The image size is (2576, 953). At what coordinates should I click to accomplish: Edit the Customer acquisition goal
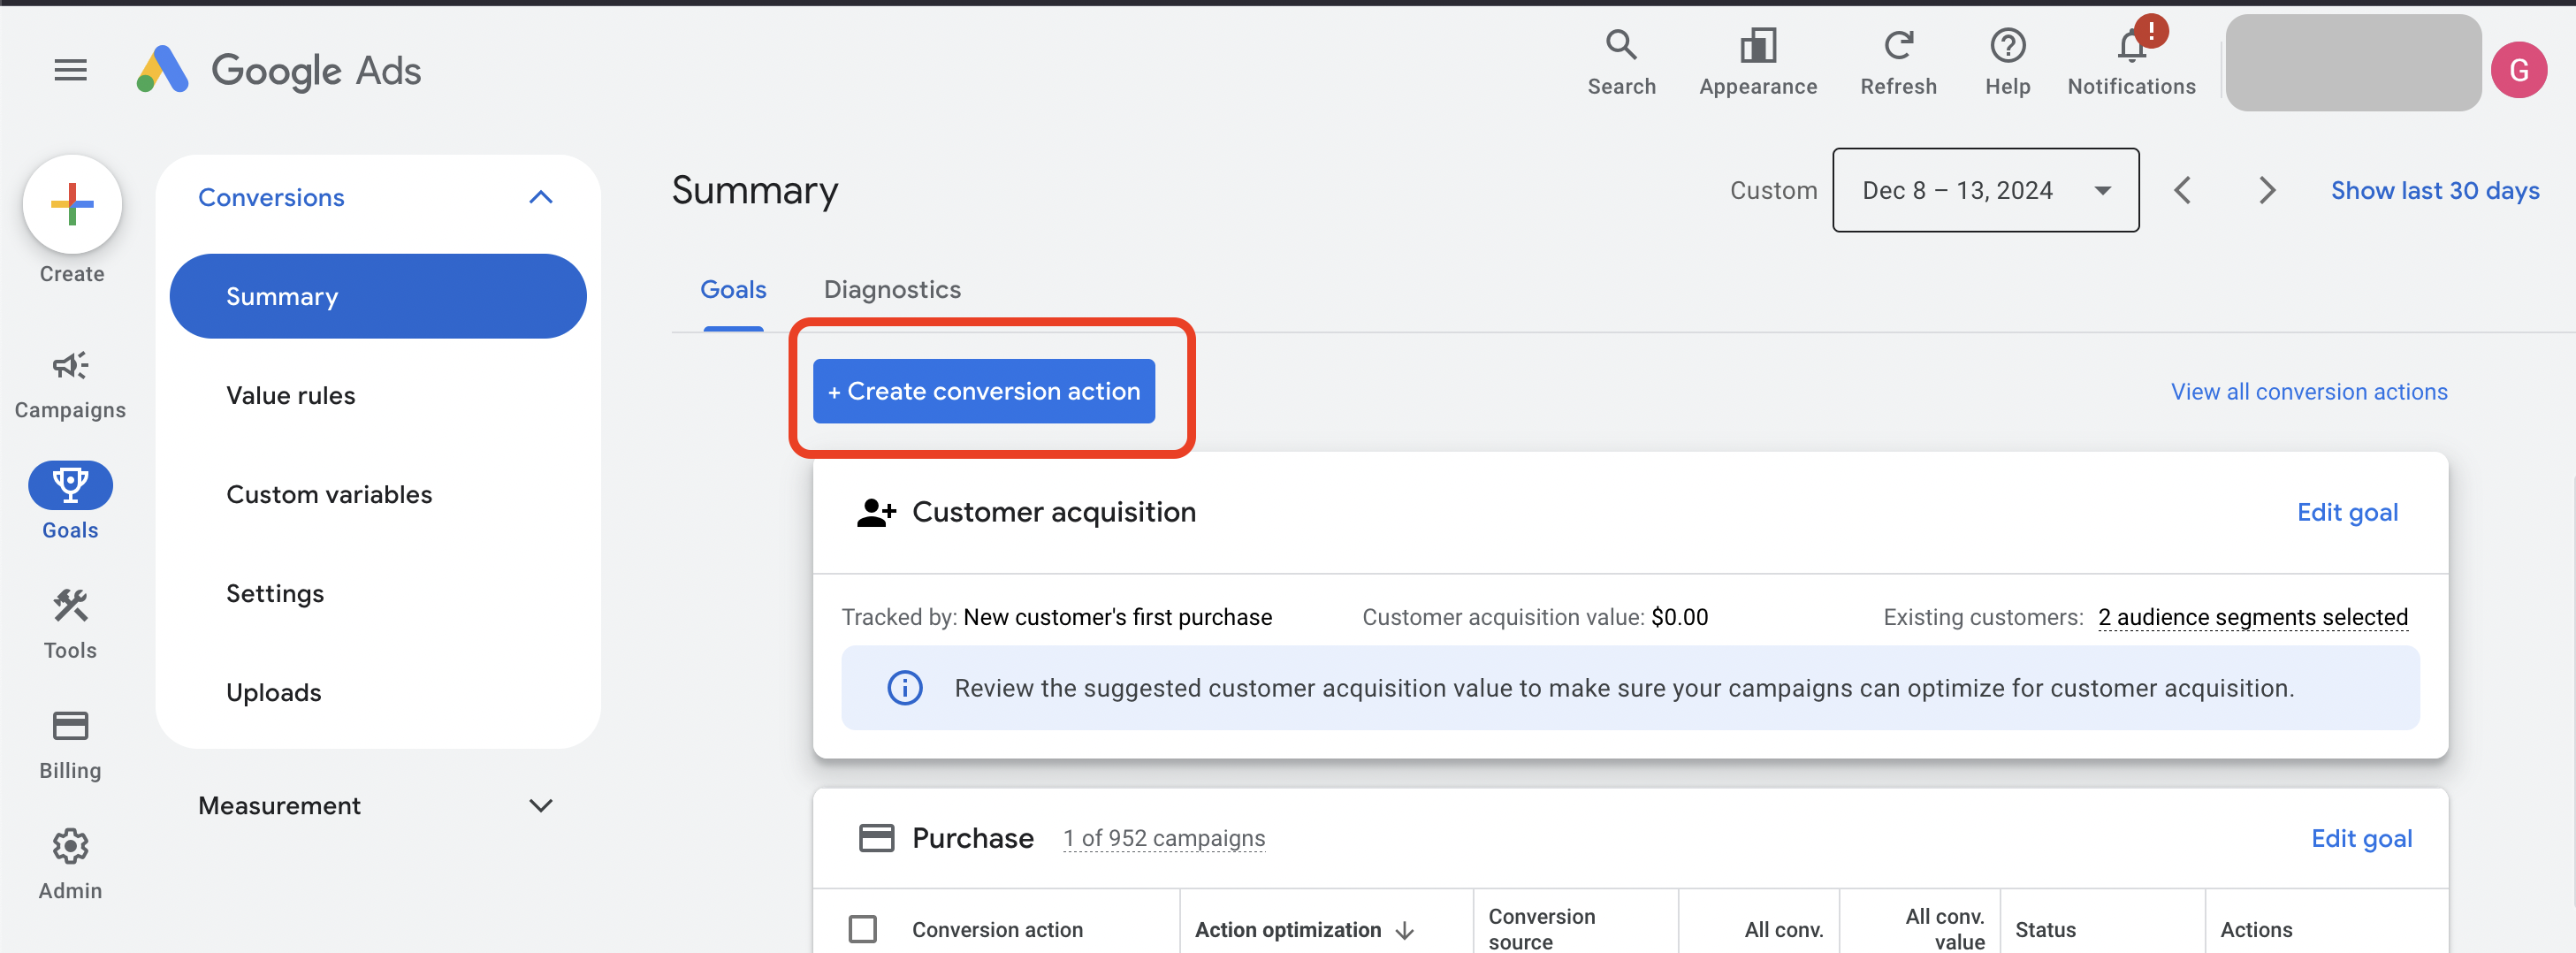(x=2346, y=512)
